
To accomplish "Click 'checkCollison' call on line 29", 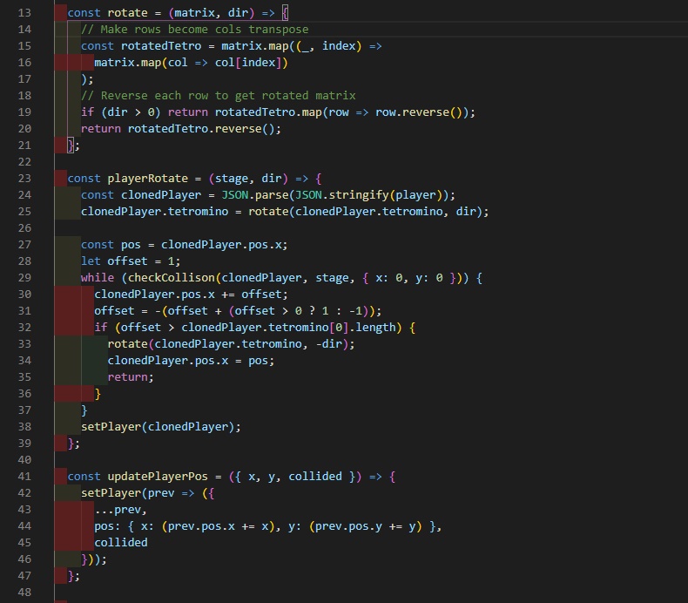I will [171, 278].
